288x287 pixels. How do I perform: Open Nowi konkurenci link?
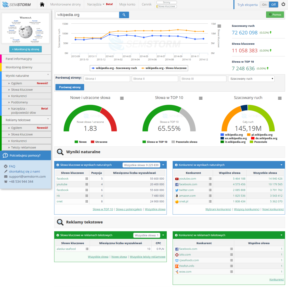click(x=273, y=209)
